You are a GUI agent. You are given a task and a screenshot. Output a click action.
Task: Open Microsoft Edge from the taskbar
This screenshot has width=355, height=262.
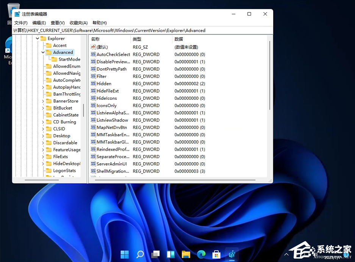[201, 254]
